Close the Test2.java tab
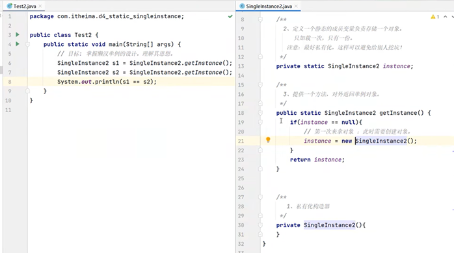Screen dimensions: 454x253 click(40, 6)
